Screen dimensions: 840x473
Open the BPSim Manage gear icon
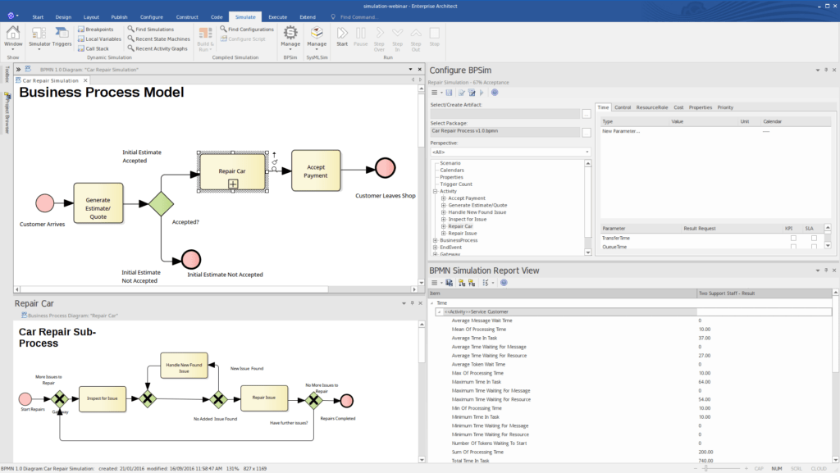pos(290,34)
